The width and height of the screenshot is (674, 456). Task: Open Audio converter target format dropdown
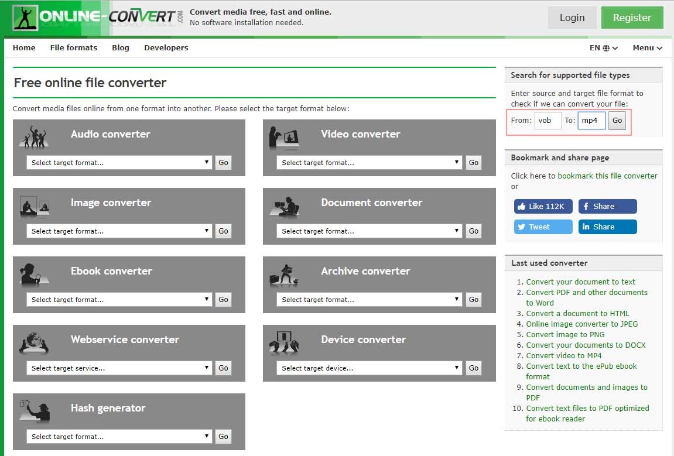pos(119,163)
